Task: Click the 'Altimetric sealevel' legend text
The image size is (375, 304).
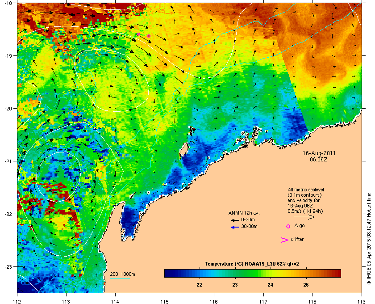Action: [306, 190]
